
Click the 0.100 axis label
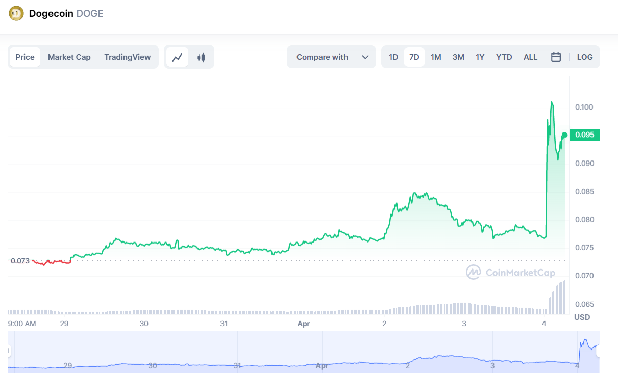pos(584,107)
